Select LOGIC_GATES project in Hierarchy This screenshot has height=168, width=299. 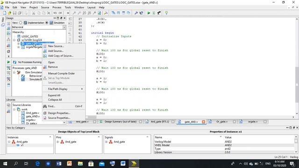[x=29, y=36]
